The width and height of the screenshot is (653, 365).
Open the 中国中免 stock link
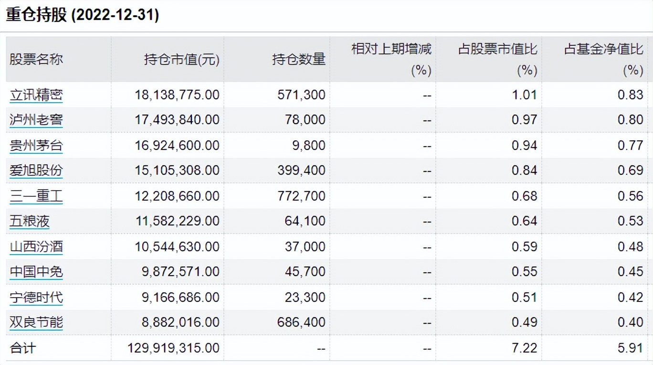pyautogui.click(x=37, y=271)
